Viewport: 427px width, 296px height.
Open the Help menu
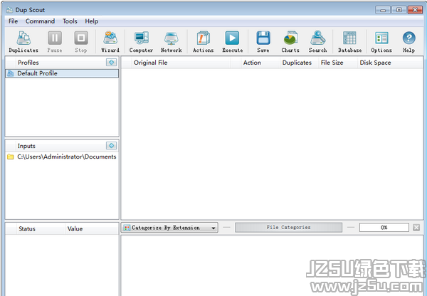click(92, 21)
